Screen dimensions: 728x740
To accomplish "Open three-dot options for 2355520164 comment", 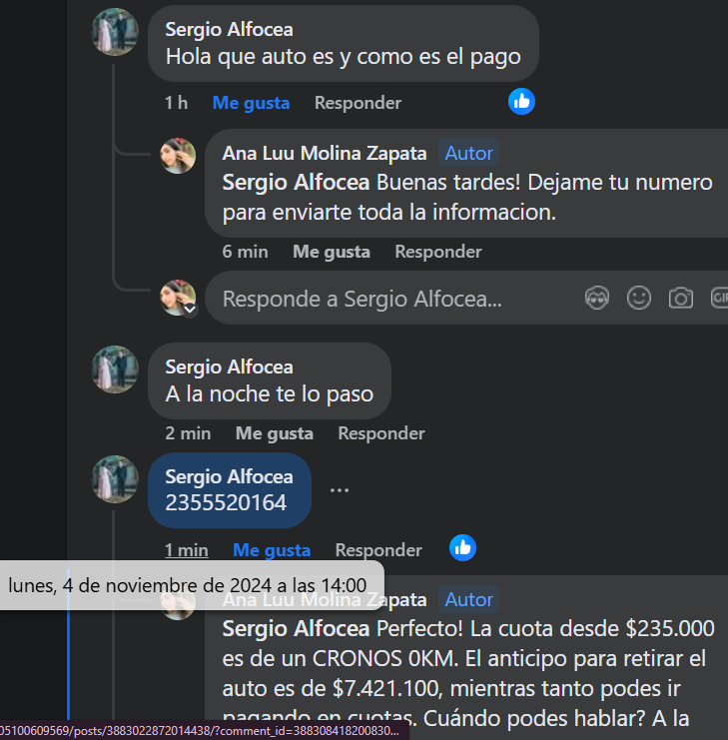I will [340, 490].
